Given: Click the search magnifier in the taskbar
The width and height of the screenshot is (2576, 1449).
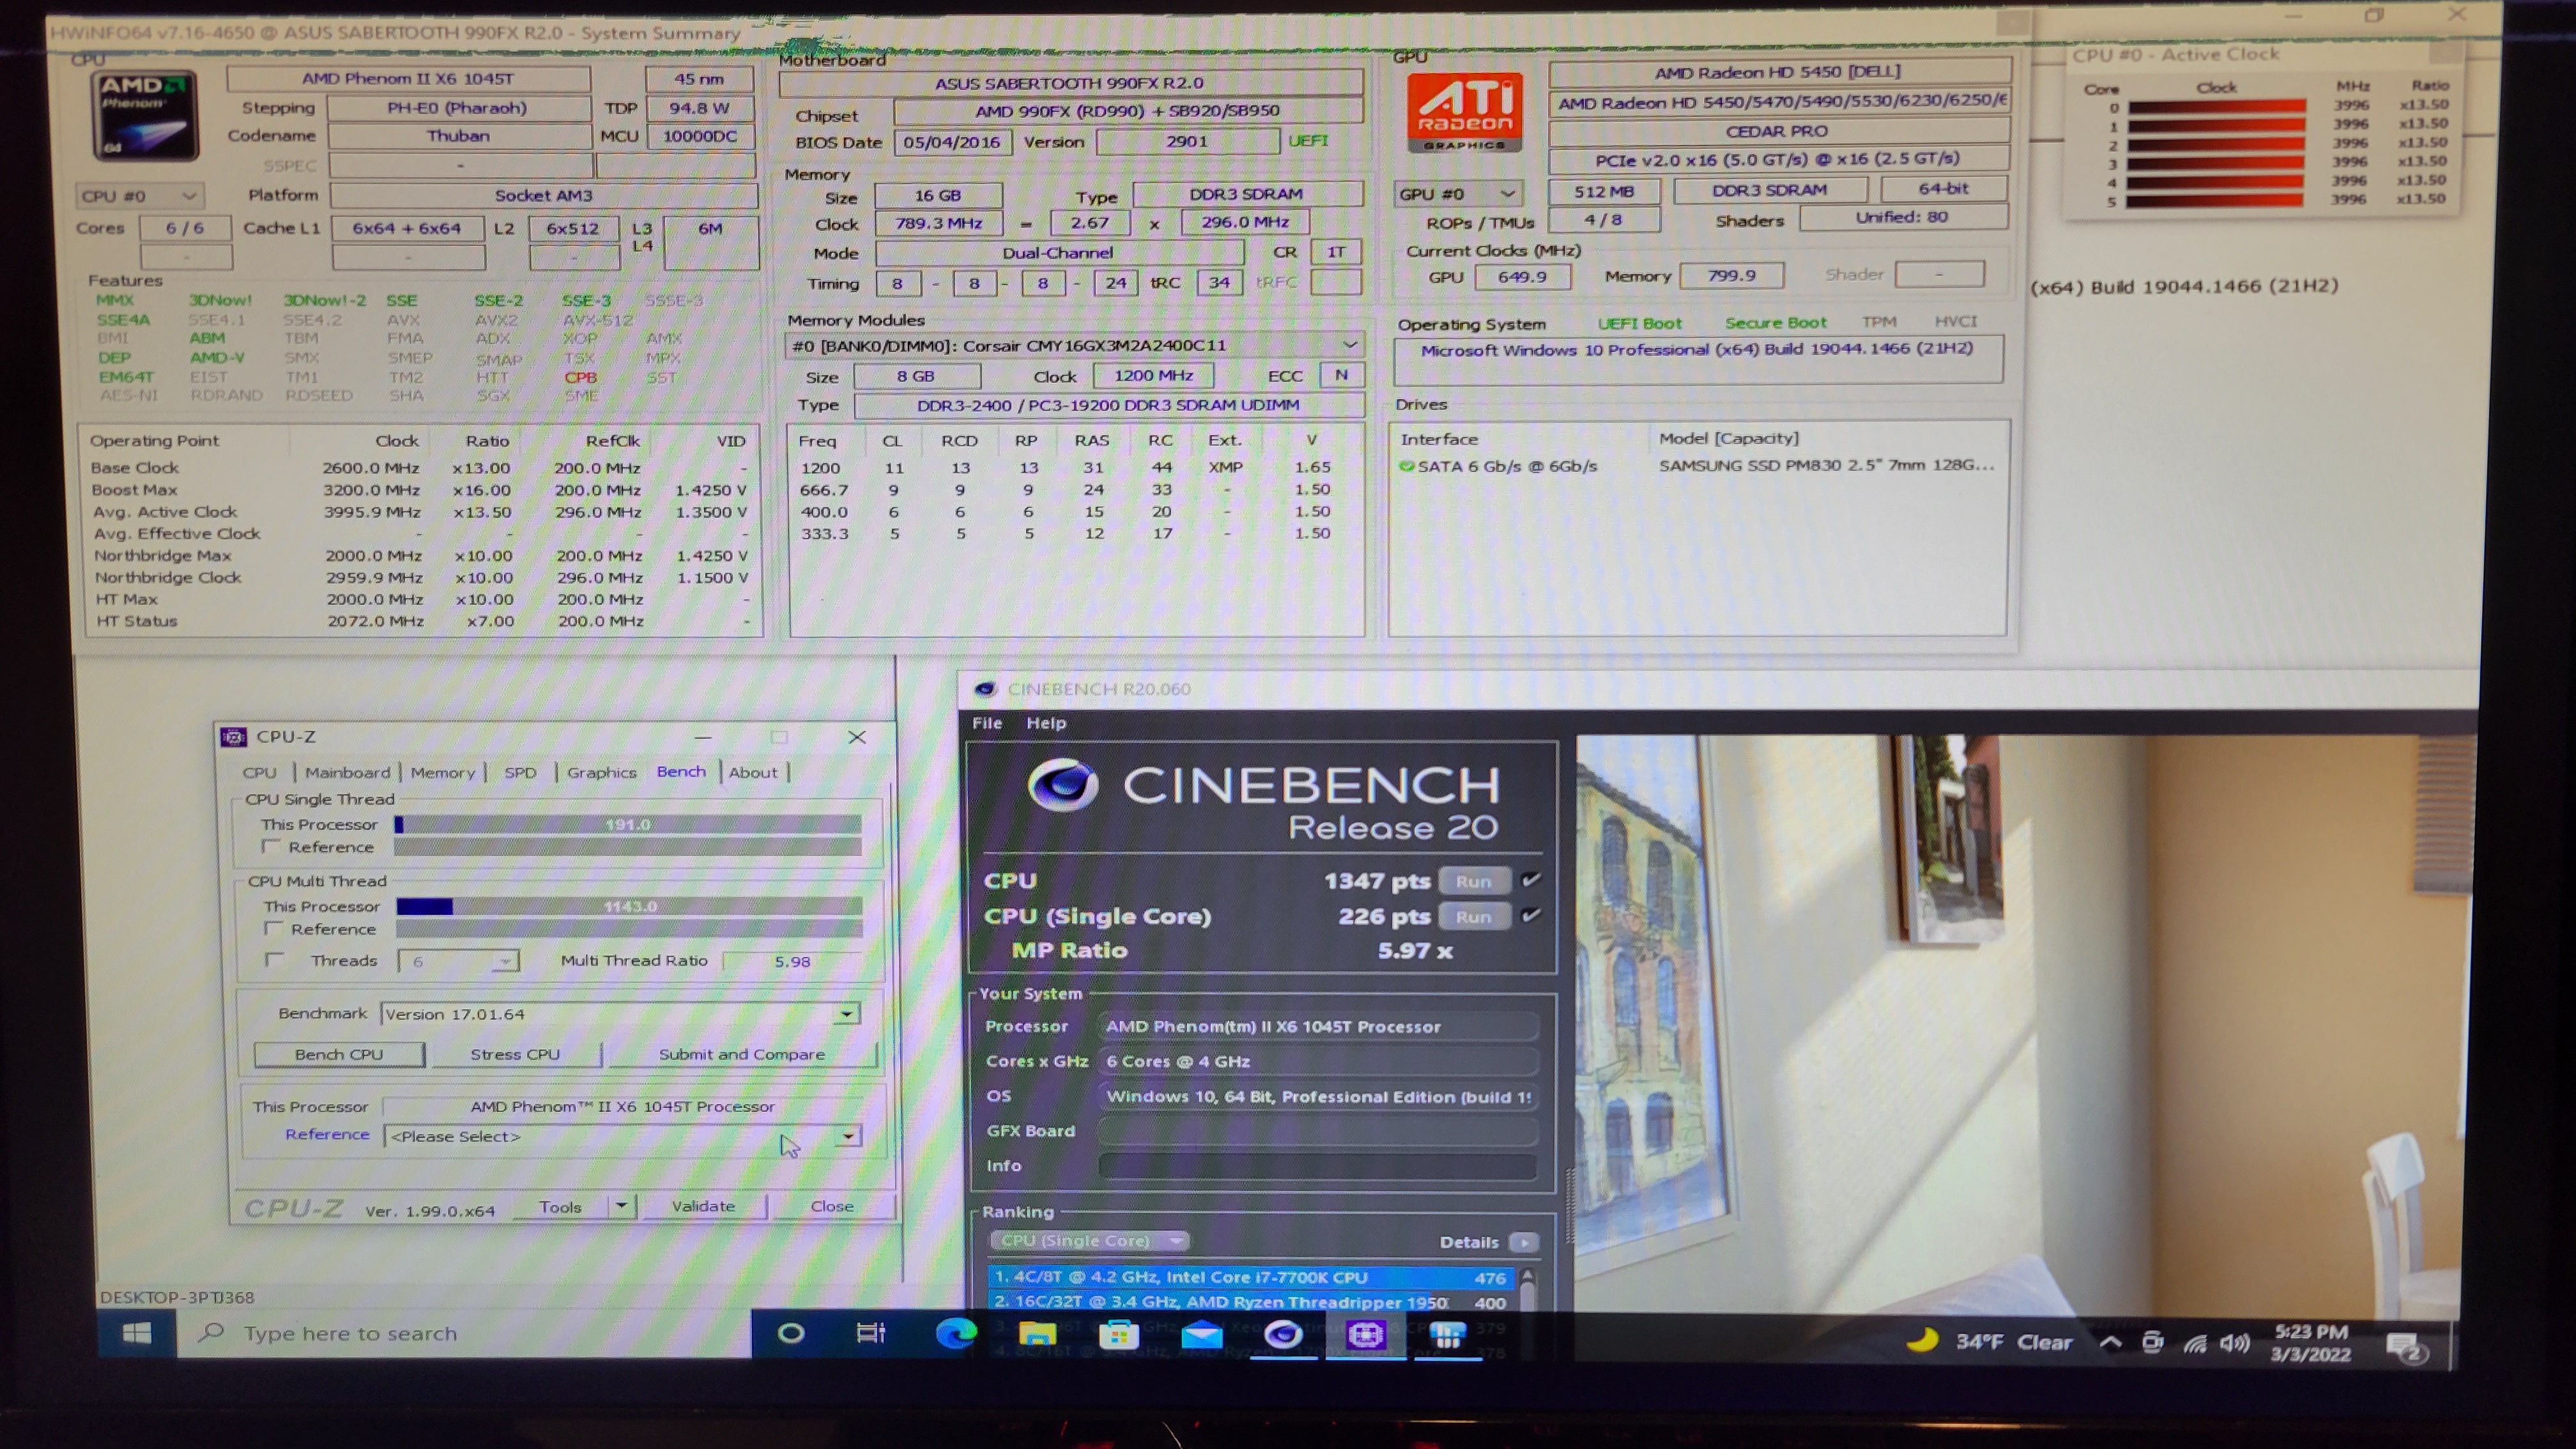Looking at the screenshot, I should pos(210,1332).
